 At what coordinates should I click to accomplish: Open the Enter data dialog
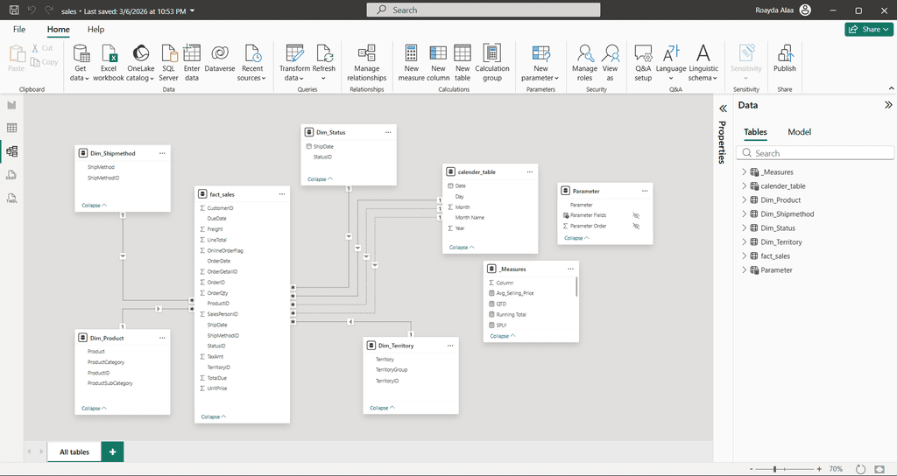[x=192, y=63]
